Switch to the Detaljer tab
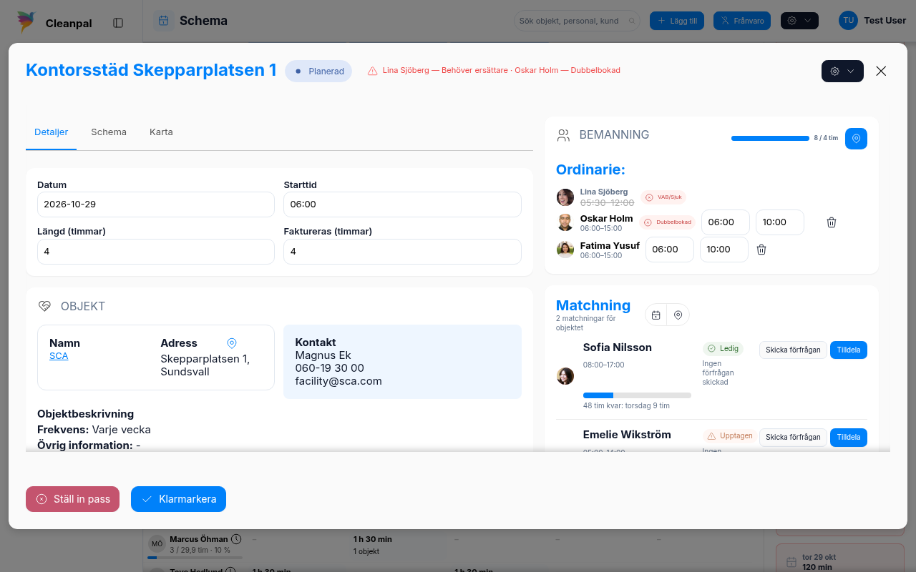 point(52,132)
